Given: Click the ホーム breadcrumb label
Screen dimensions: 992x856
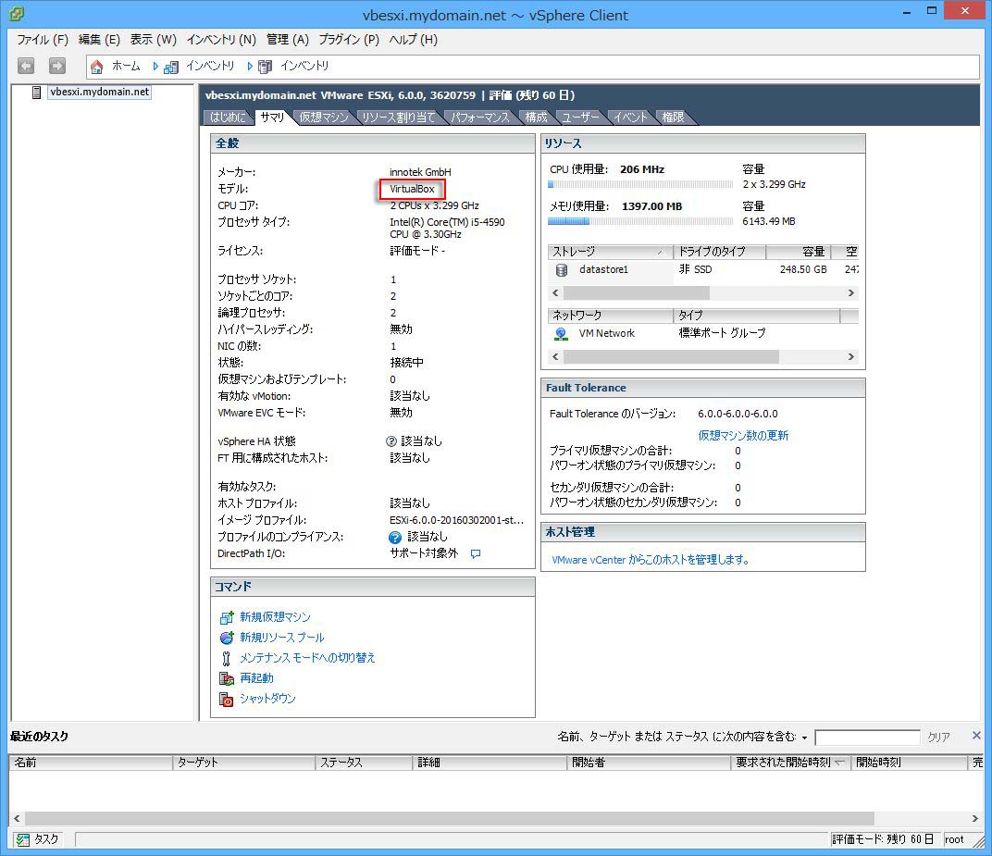Looking at the screenshot, I should (x=126, y=66).
